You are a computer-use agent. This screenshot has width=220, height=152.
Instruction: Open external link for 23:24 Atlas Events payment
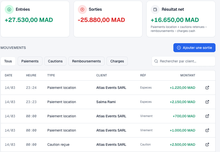tap(207, 88)
